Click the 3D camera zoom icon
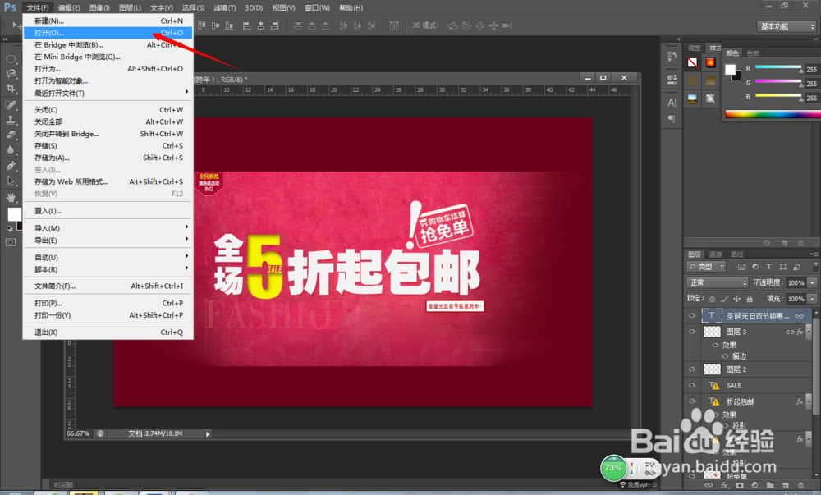Screen dimensions: 821x495 507,25
